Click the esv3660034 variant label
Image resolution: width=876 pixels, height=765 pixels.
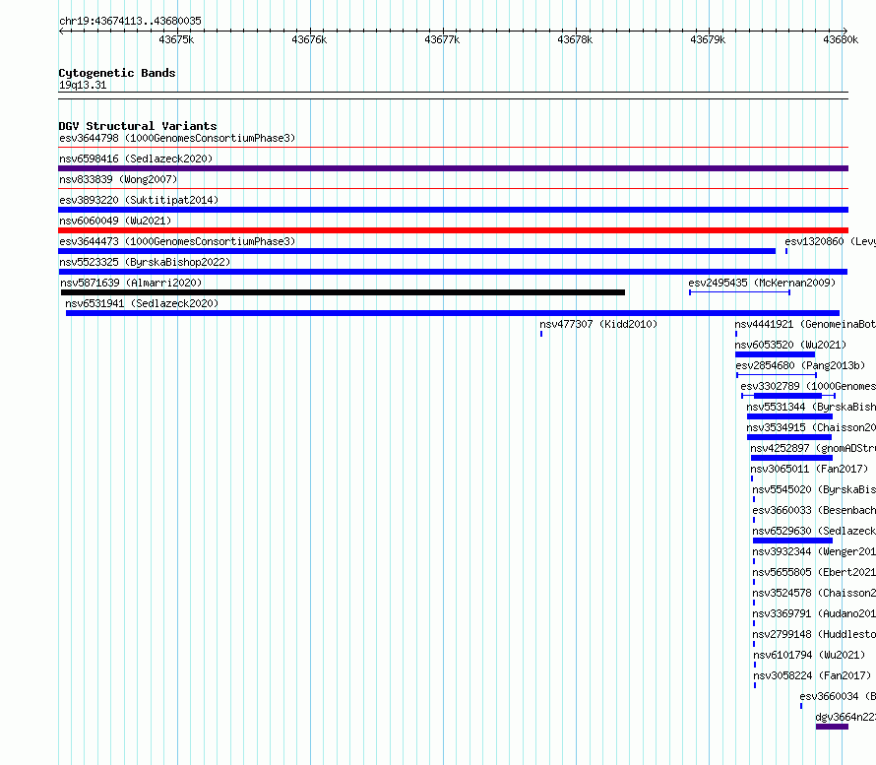pos(838,696)
